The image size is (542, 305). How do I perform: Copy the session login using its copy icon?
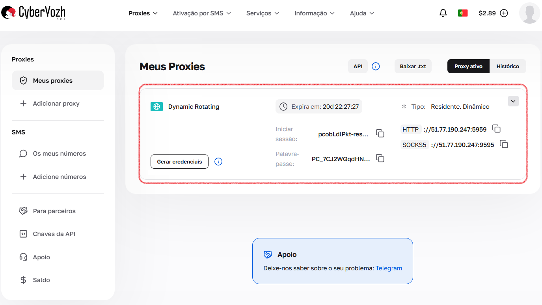click(x=380, y=134)
